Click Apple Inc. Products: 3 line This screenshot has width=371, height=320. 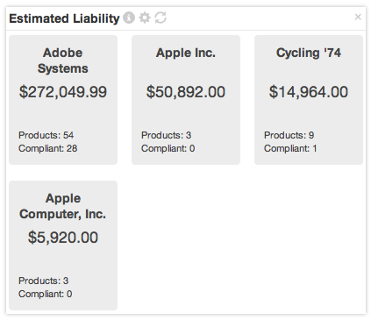click(x=166, y=135)
